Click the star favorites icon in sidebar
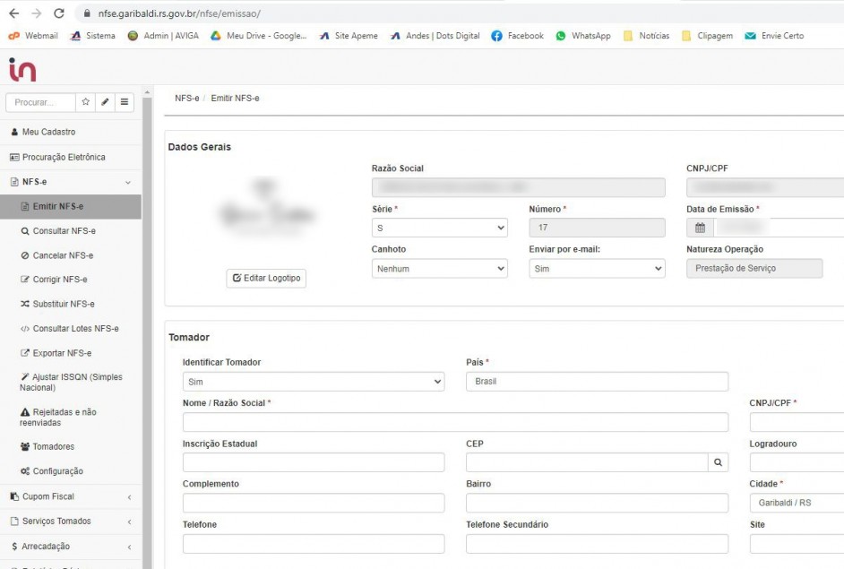Screen dimensions: 844x569 [x=86, y=102]
